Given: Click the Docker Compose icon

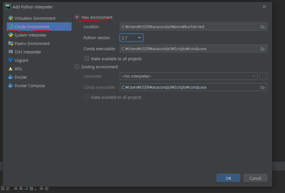Looking at the screenshot, I should tap(11, 85).
